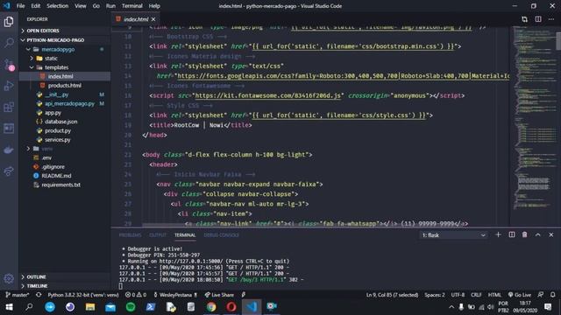
Task: Open the Search view in activity bar
Action: coord(9,43)
